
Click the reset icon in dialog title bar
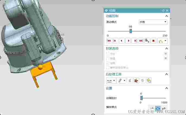(163, 11)
